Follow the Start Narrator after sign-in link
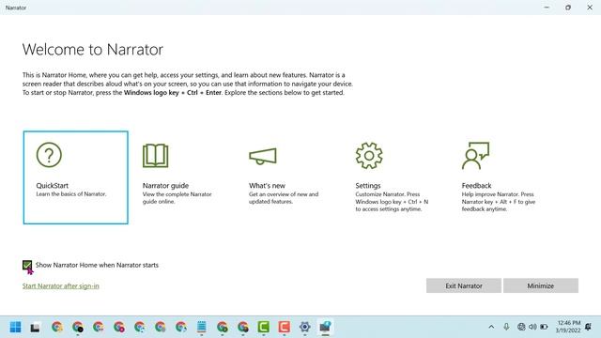 pyautogui.click(x=60, y=285)
